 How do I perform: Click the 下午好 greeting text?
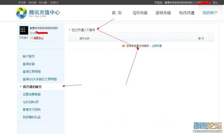[23, 38]
